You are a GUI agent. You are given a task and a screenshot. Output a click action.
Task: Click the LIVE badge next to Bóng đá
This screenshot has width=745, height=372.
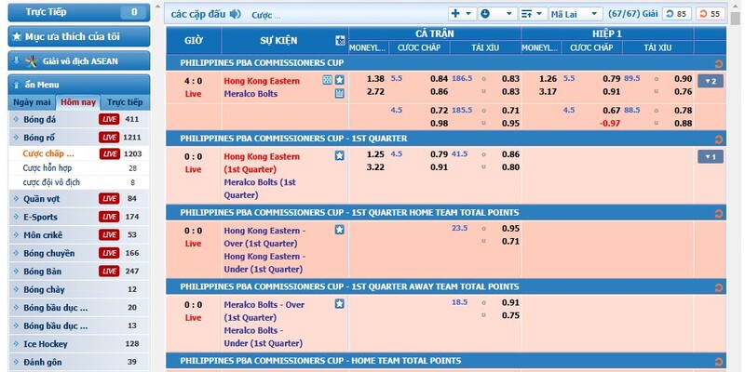109,119
